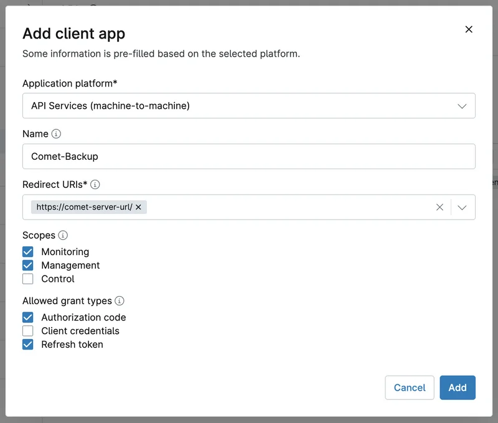Focus the Name field containing Comet-Backup
The height and width of the screenshot is (423, 498).
(x=248, y=156)
